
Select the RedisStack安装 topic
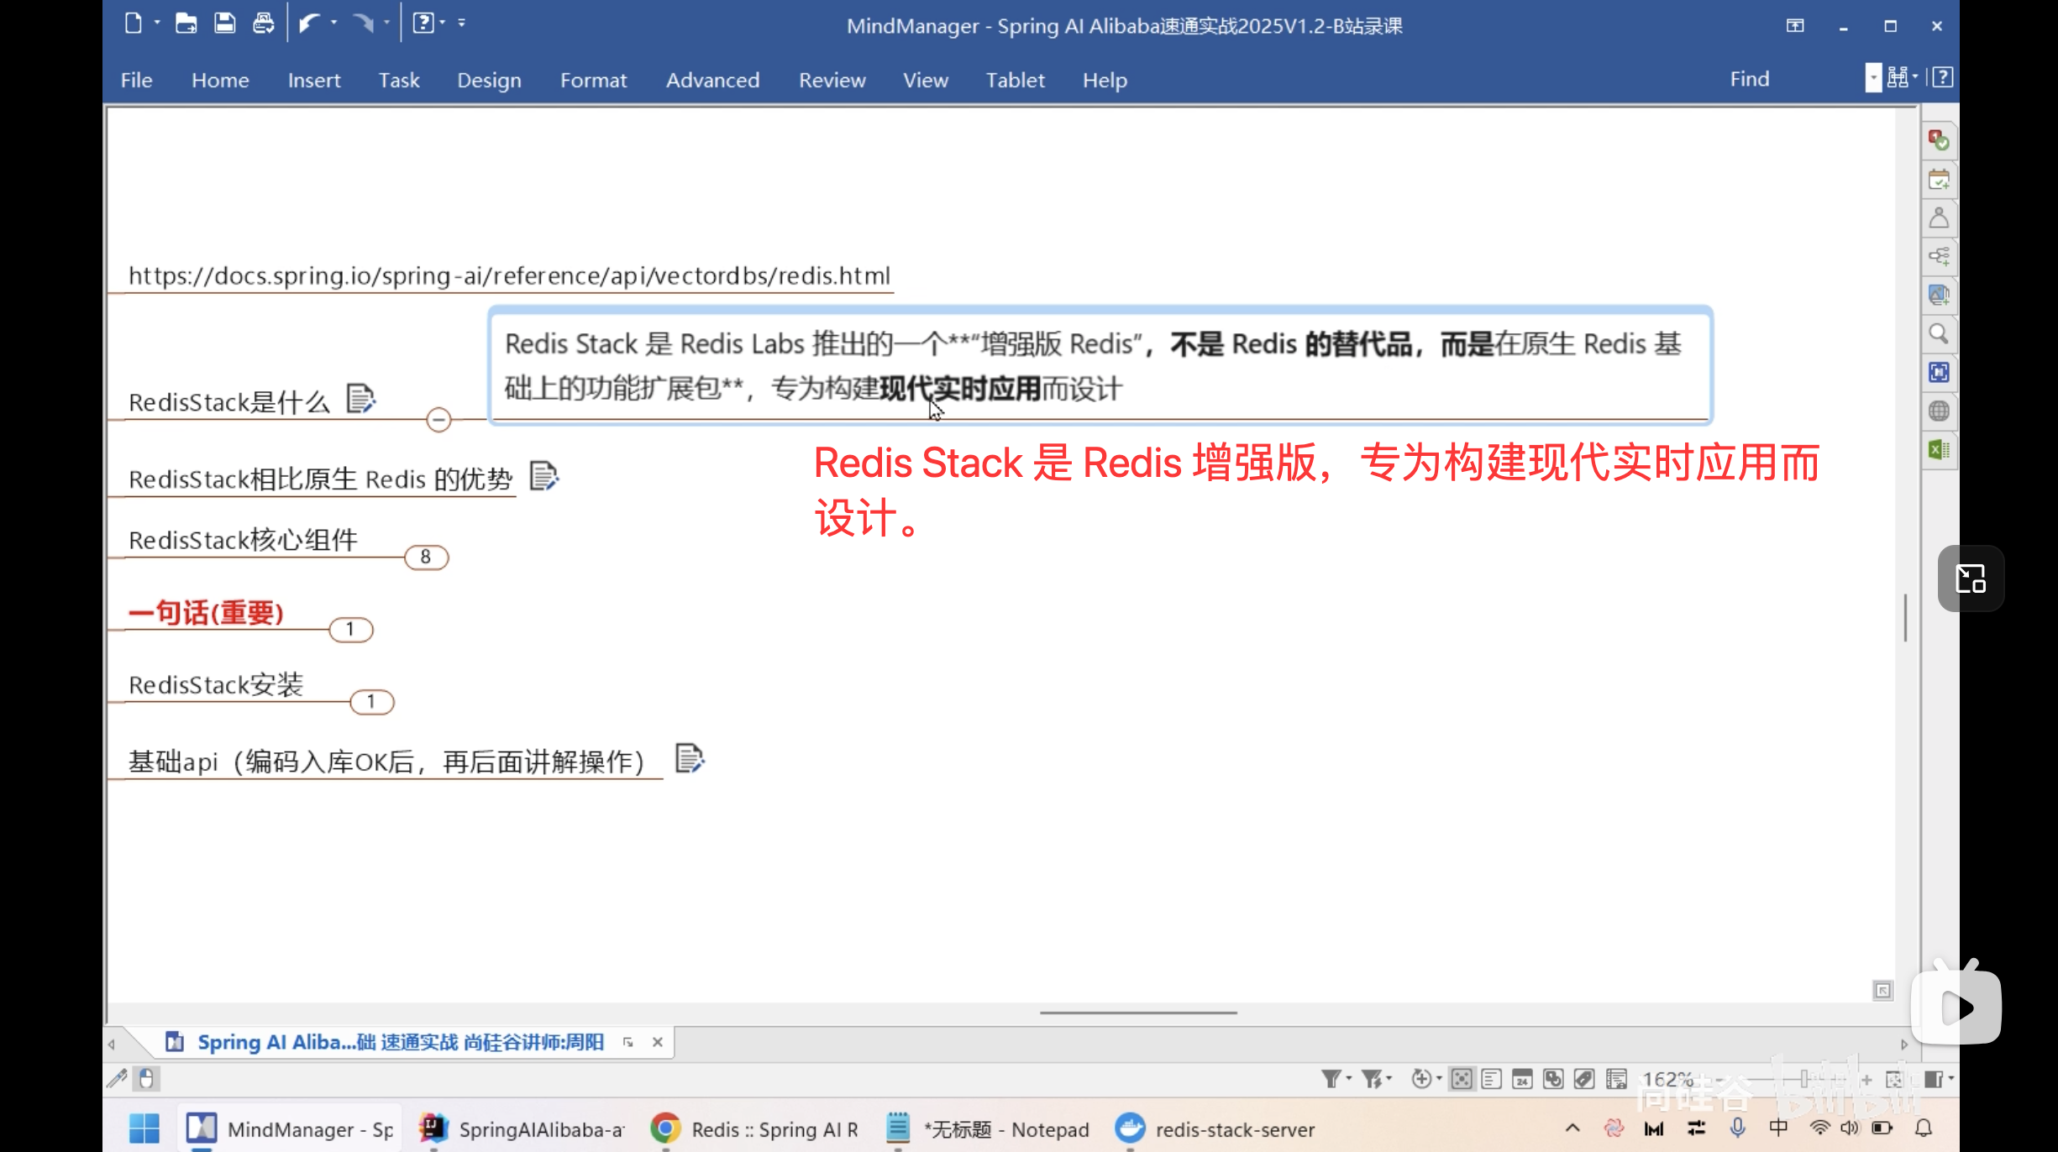(x=216, y=684)
